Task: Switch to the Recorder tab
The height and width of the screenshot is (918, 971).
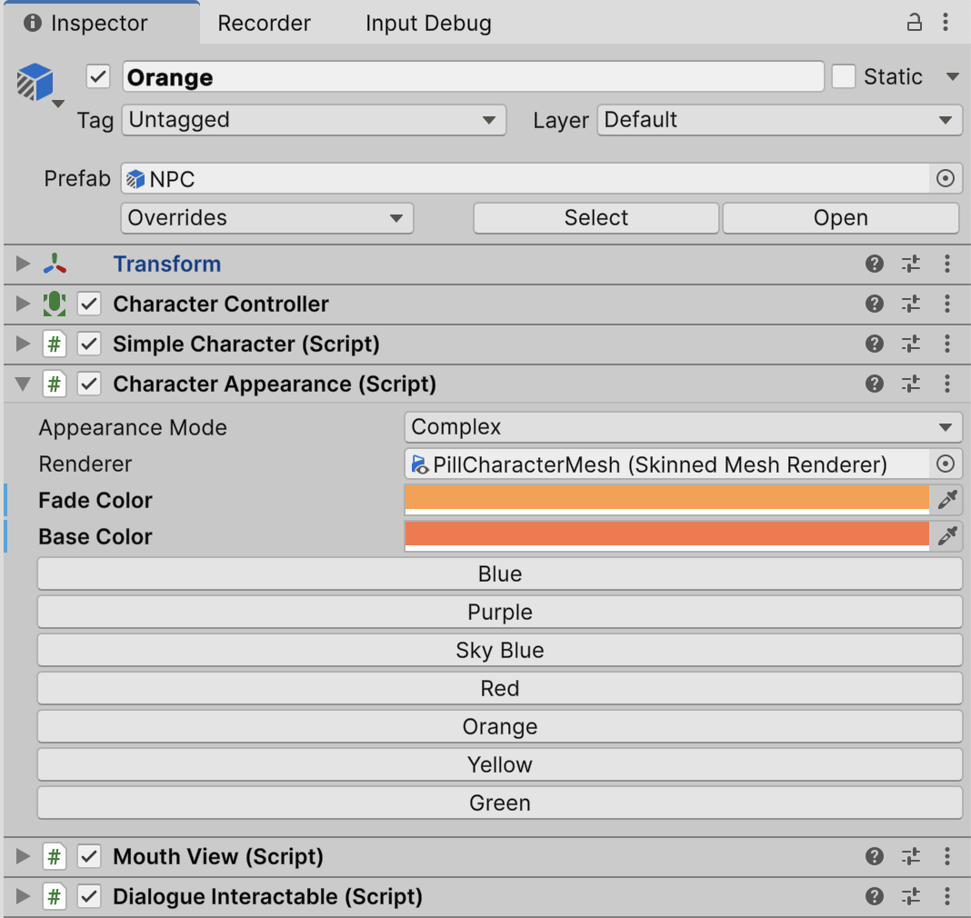Action: pos(264,24)
